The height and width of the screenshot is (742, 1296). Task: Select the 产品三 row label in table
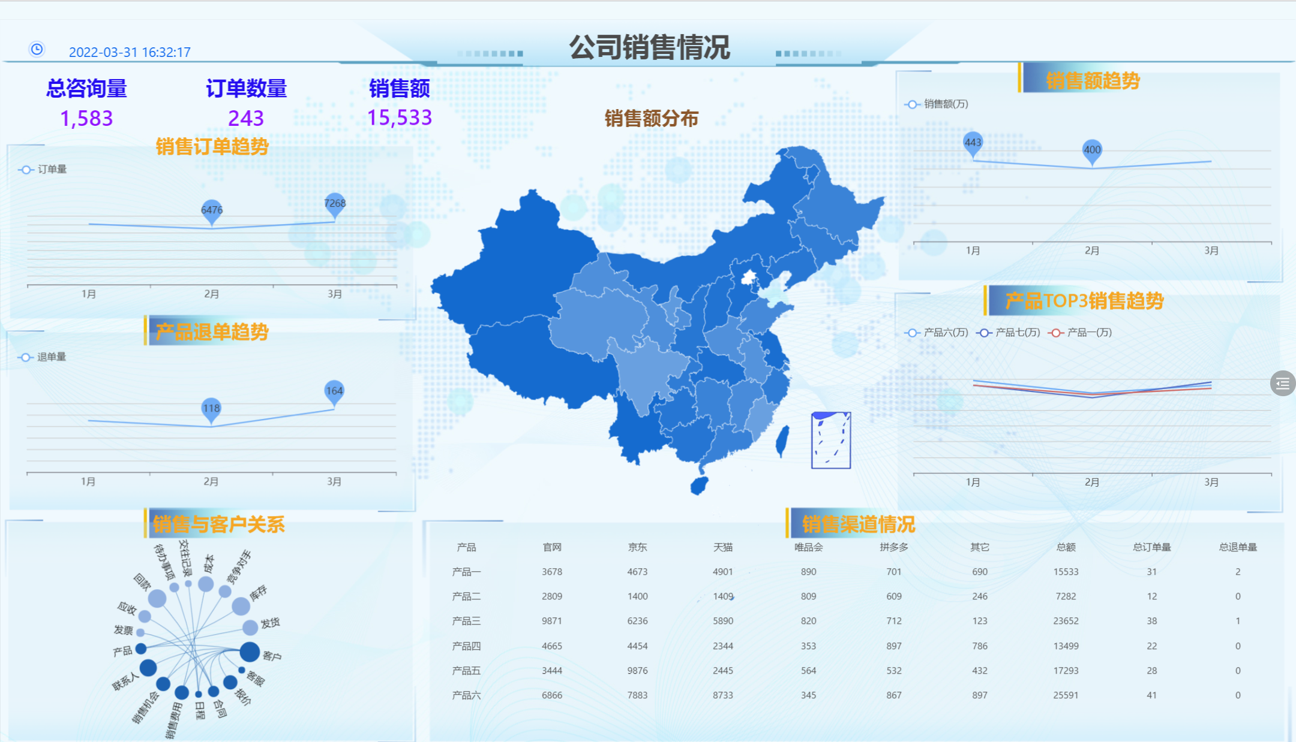point(466,621)
